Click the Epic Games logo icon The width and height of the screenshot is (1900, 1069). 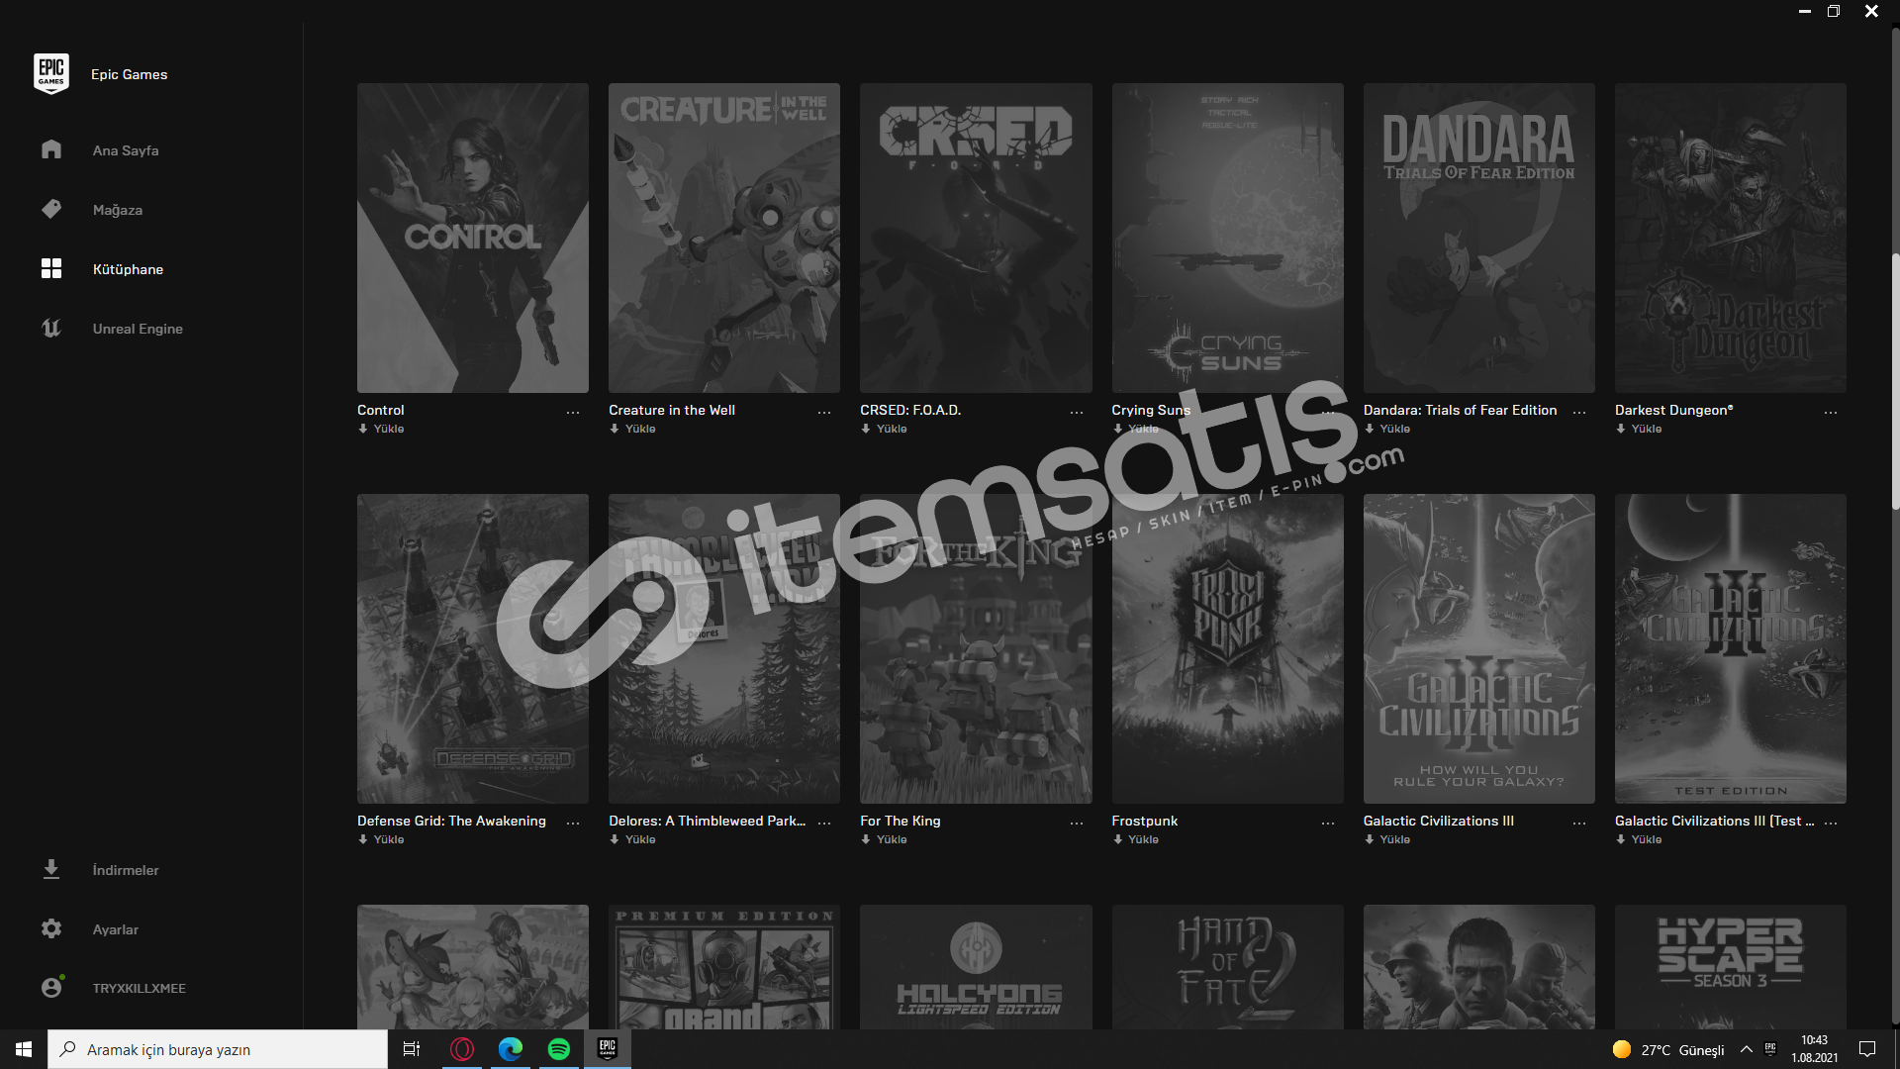50,74
